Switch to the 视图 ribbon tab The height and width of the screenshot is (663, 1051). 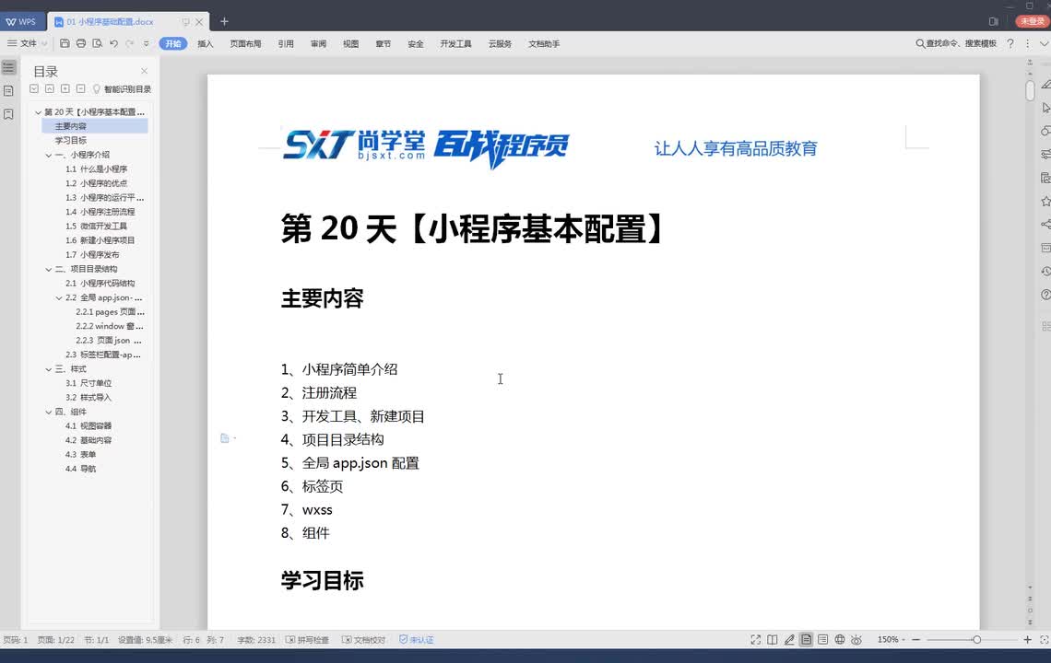(x=350, y=43)
